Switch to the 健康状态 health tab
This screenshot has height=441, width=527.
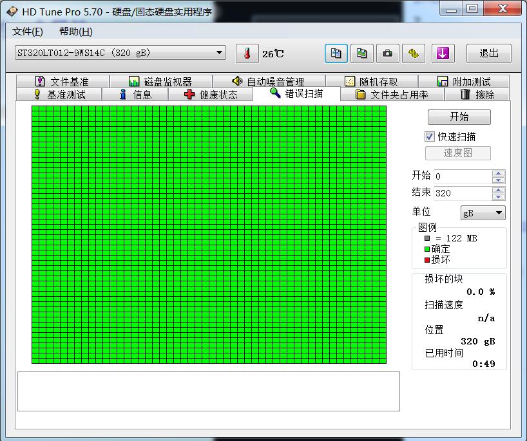210,95
